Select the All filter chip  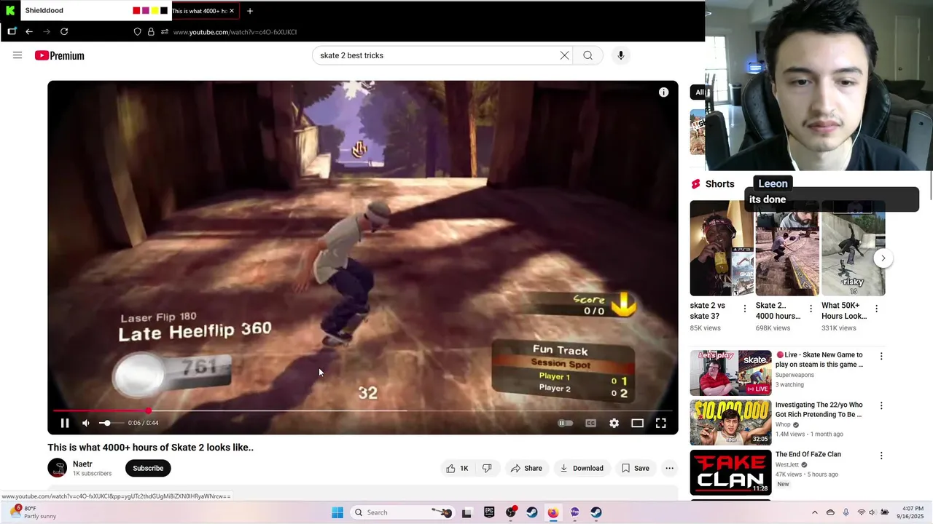point(699,92)
